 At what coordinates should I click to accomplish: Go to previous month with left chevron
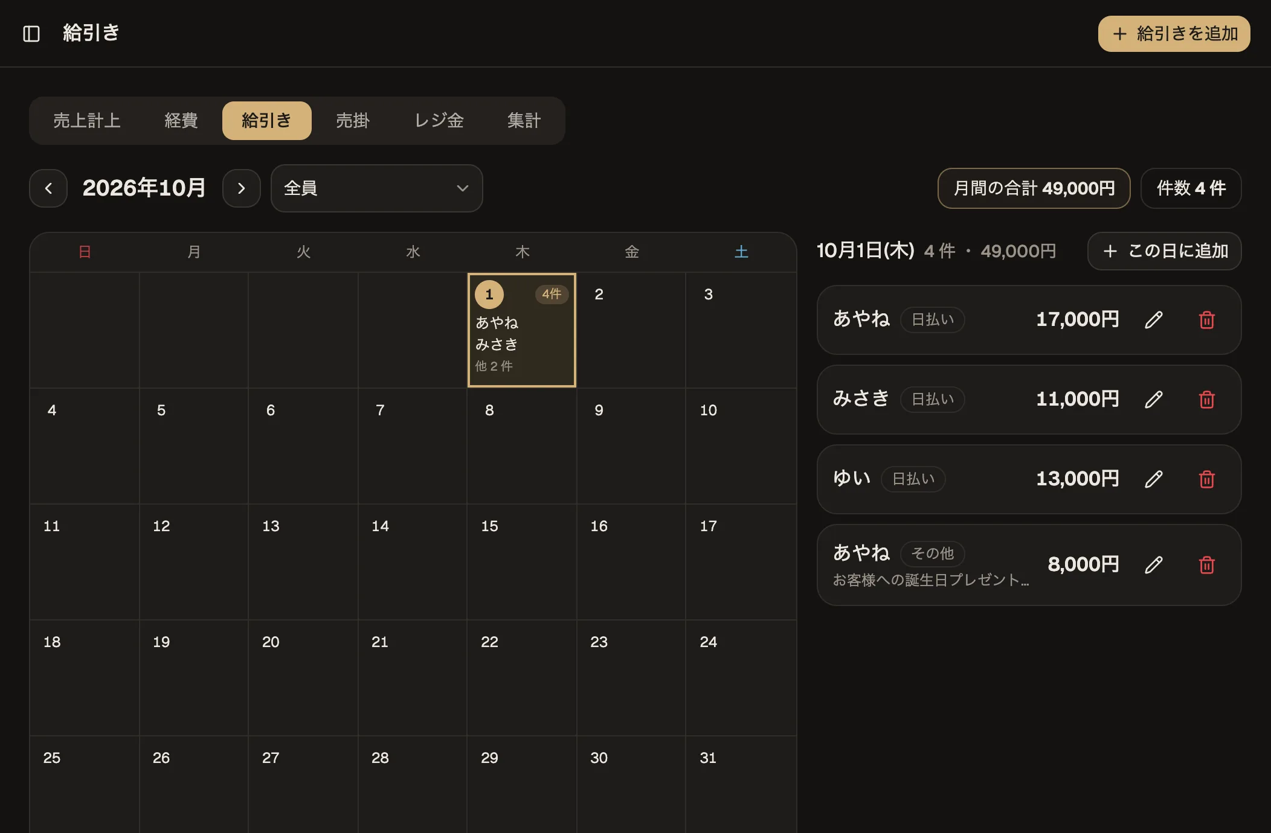(x=48, y=188)
